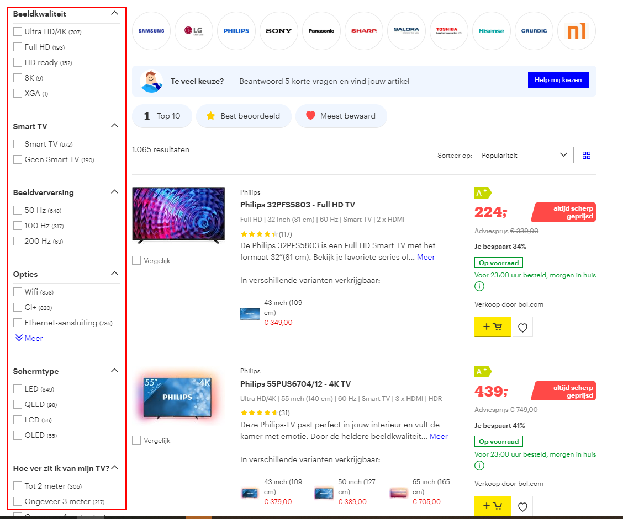Screen dimensions: 623x519
Task: Switch to grid view icon
Action: coord(587,156)
